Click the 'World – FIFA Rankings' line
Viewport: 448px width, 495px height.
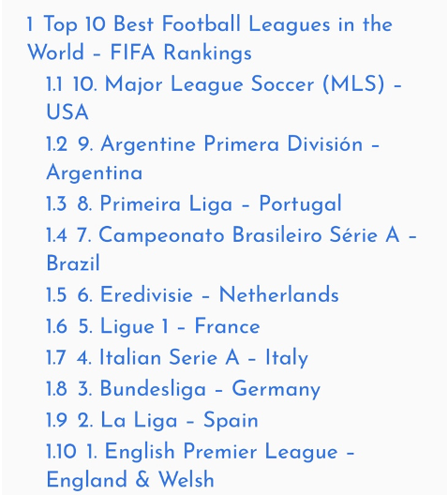point(140,52)
